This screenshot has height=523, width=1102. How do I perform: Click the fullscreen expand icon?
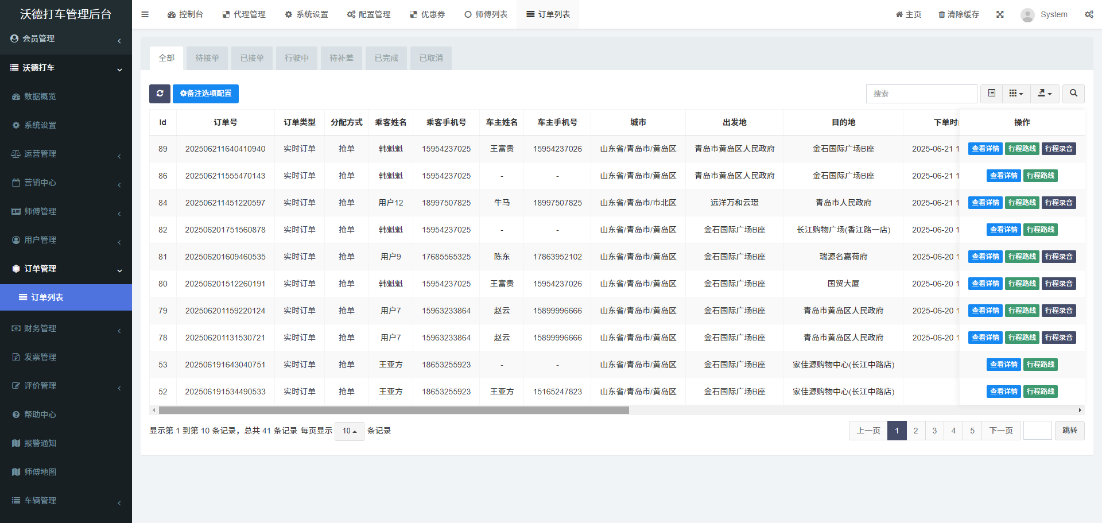tap(1000, 14)
